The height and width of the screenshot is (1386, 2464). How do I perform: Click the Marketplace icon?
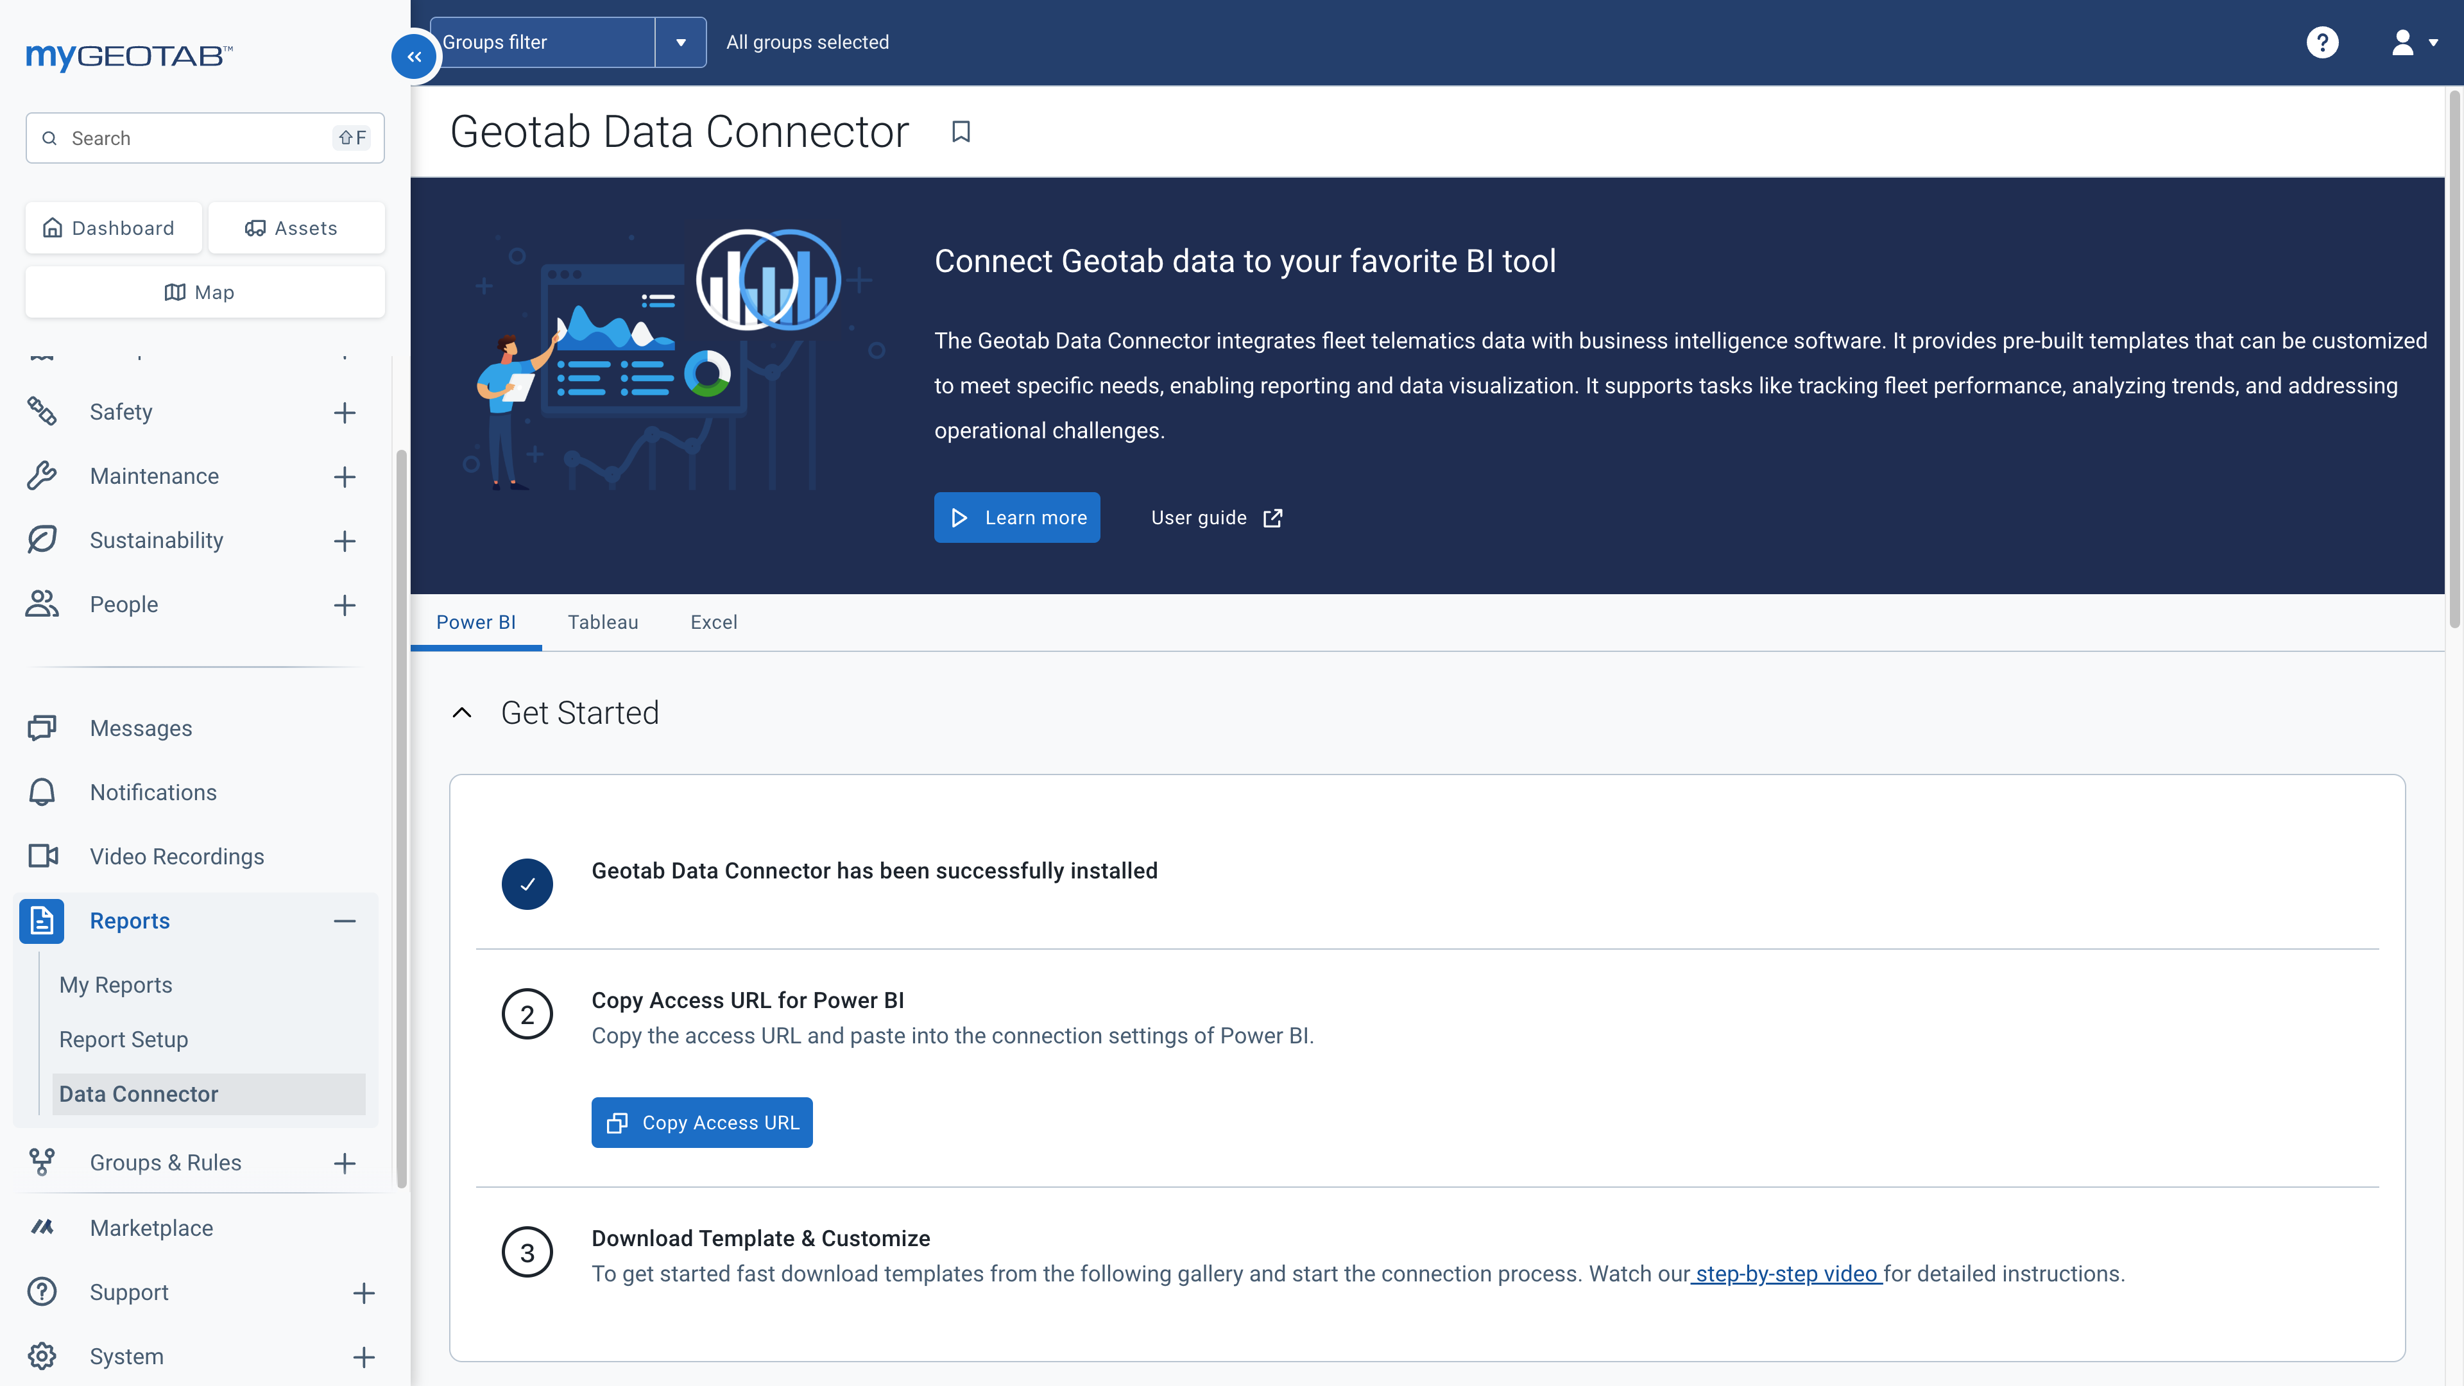point(42,1228)
